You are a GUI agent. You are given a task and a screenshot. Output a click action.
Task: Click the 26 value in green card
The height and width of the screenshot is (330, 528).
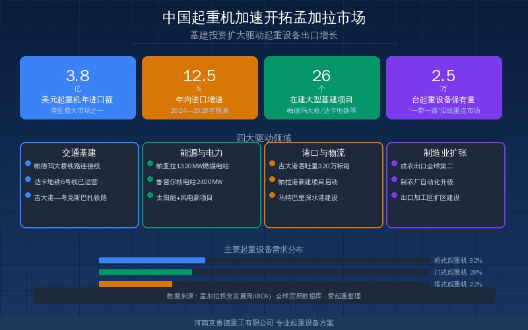pyautogui.click(x=321, y=76)
